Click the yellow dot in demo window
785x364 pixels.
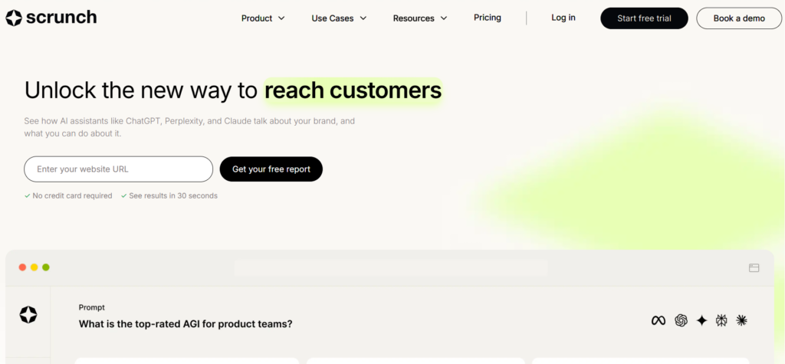(x=34, y=267)
